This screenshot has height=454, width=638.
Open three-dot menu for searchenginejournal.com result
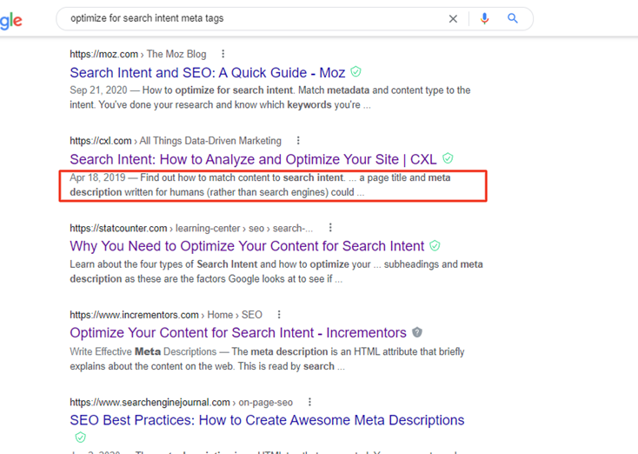309,402
